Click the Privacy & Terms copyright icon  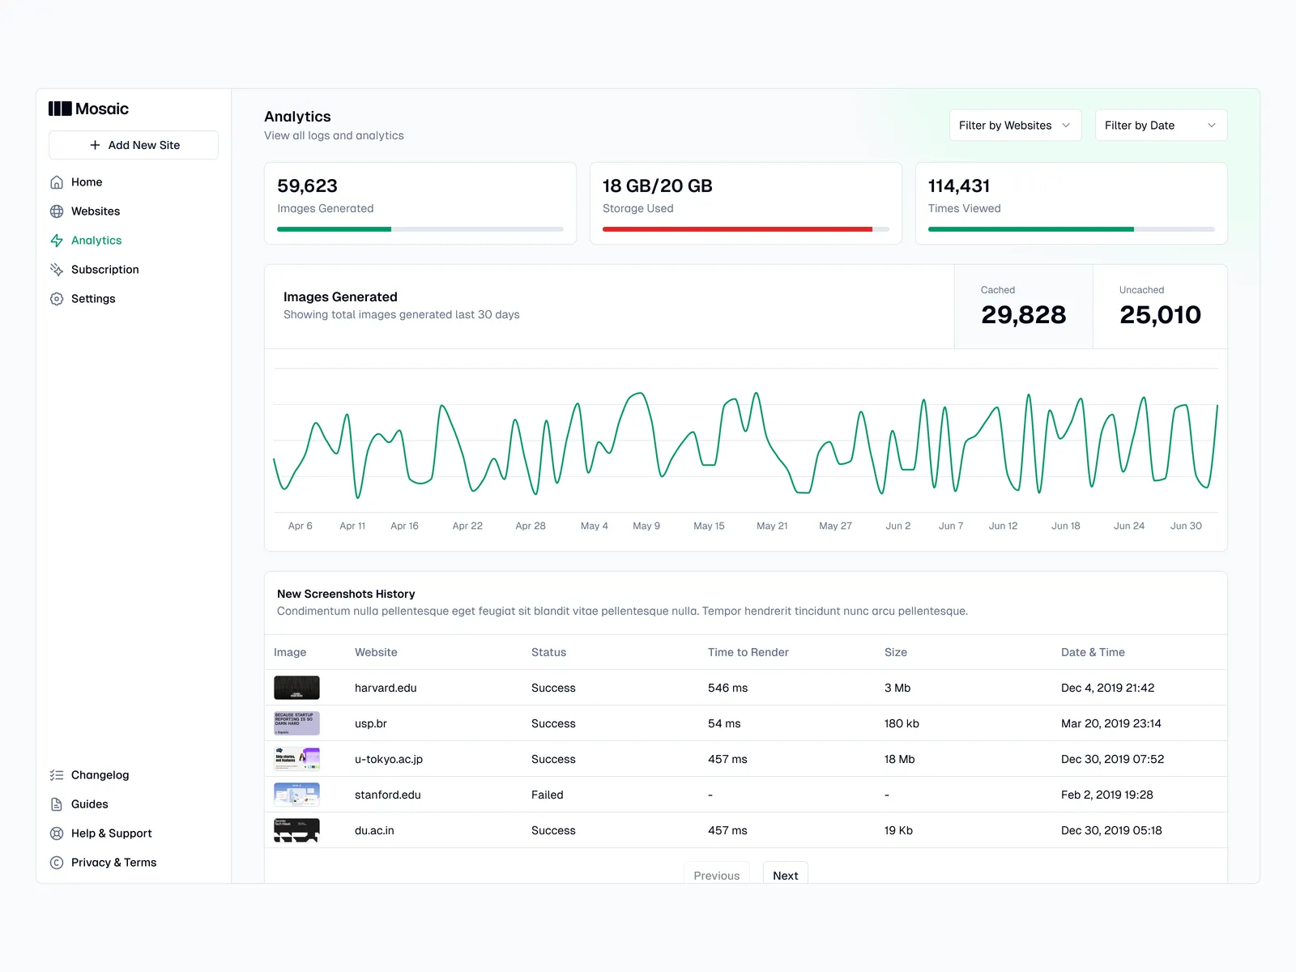57,863
